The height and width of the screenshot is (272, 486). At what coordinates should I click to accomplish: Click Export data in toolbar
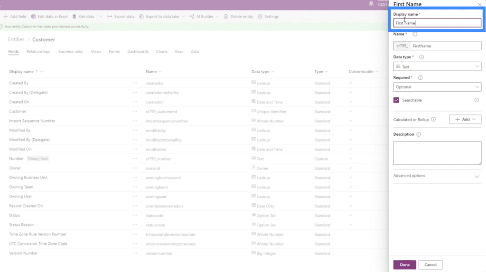click(121, 17)
